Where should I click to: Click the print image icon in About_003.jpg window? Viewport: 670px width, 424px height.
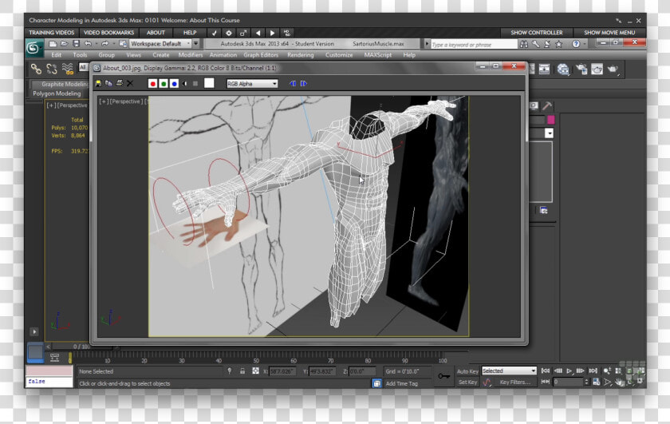[x=119, y=83]
